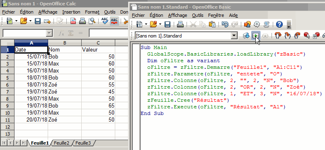
Task: Select row 5 header in Calc
Action: (x=7, y=77)
